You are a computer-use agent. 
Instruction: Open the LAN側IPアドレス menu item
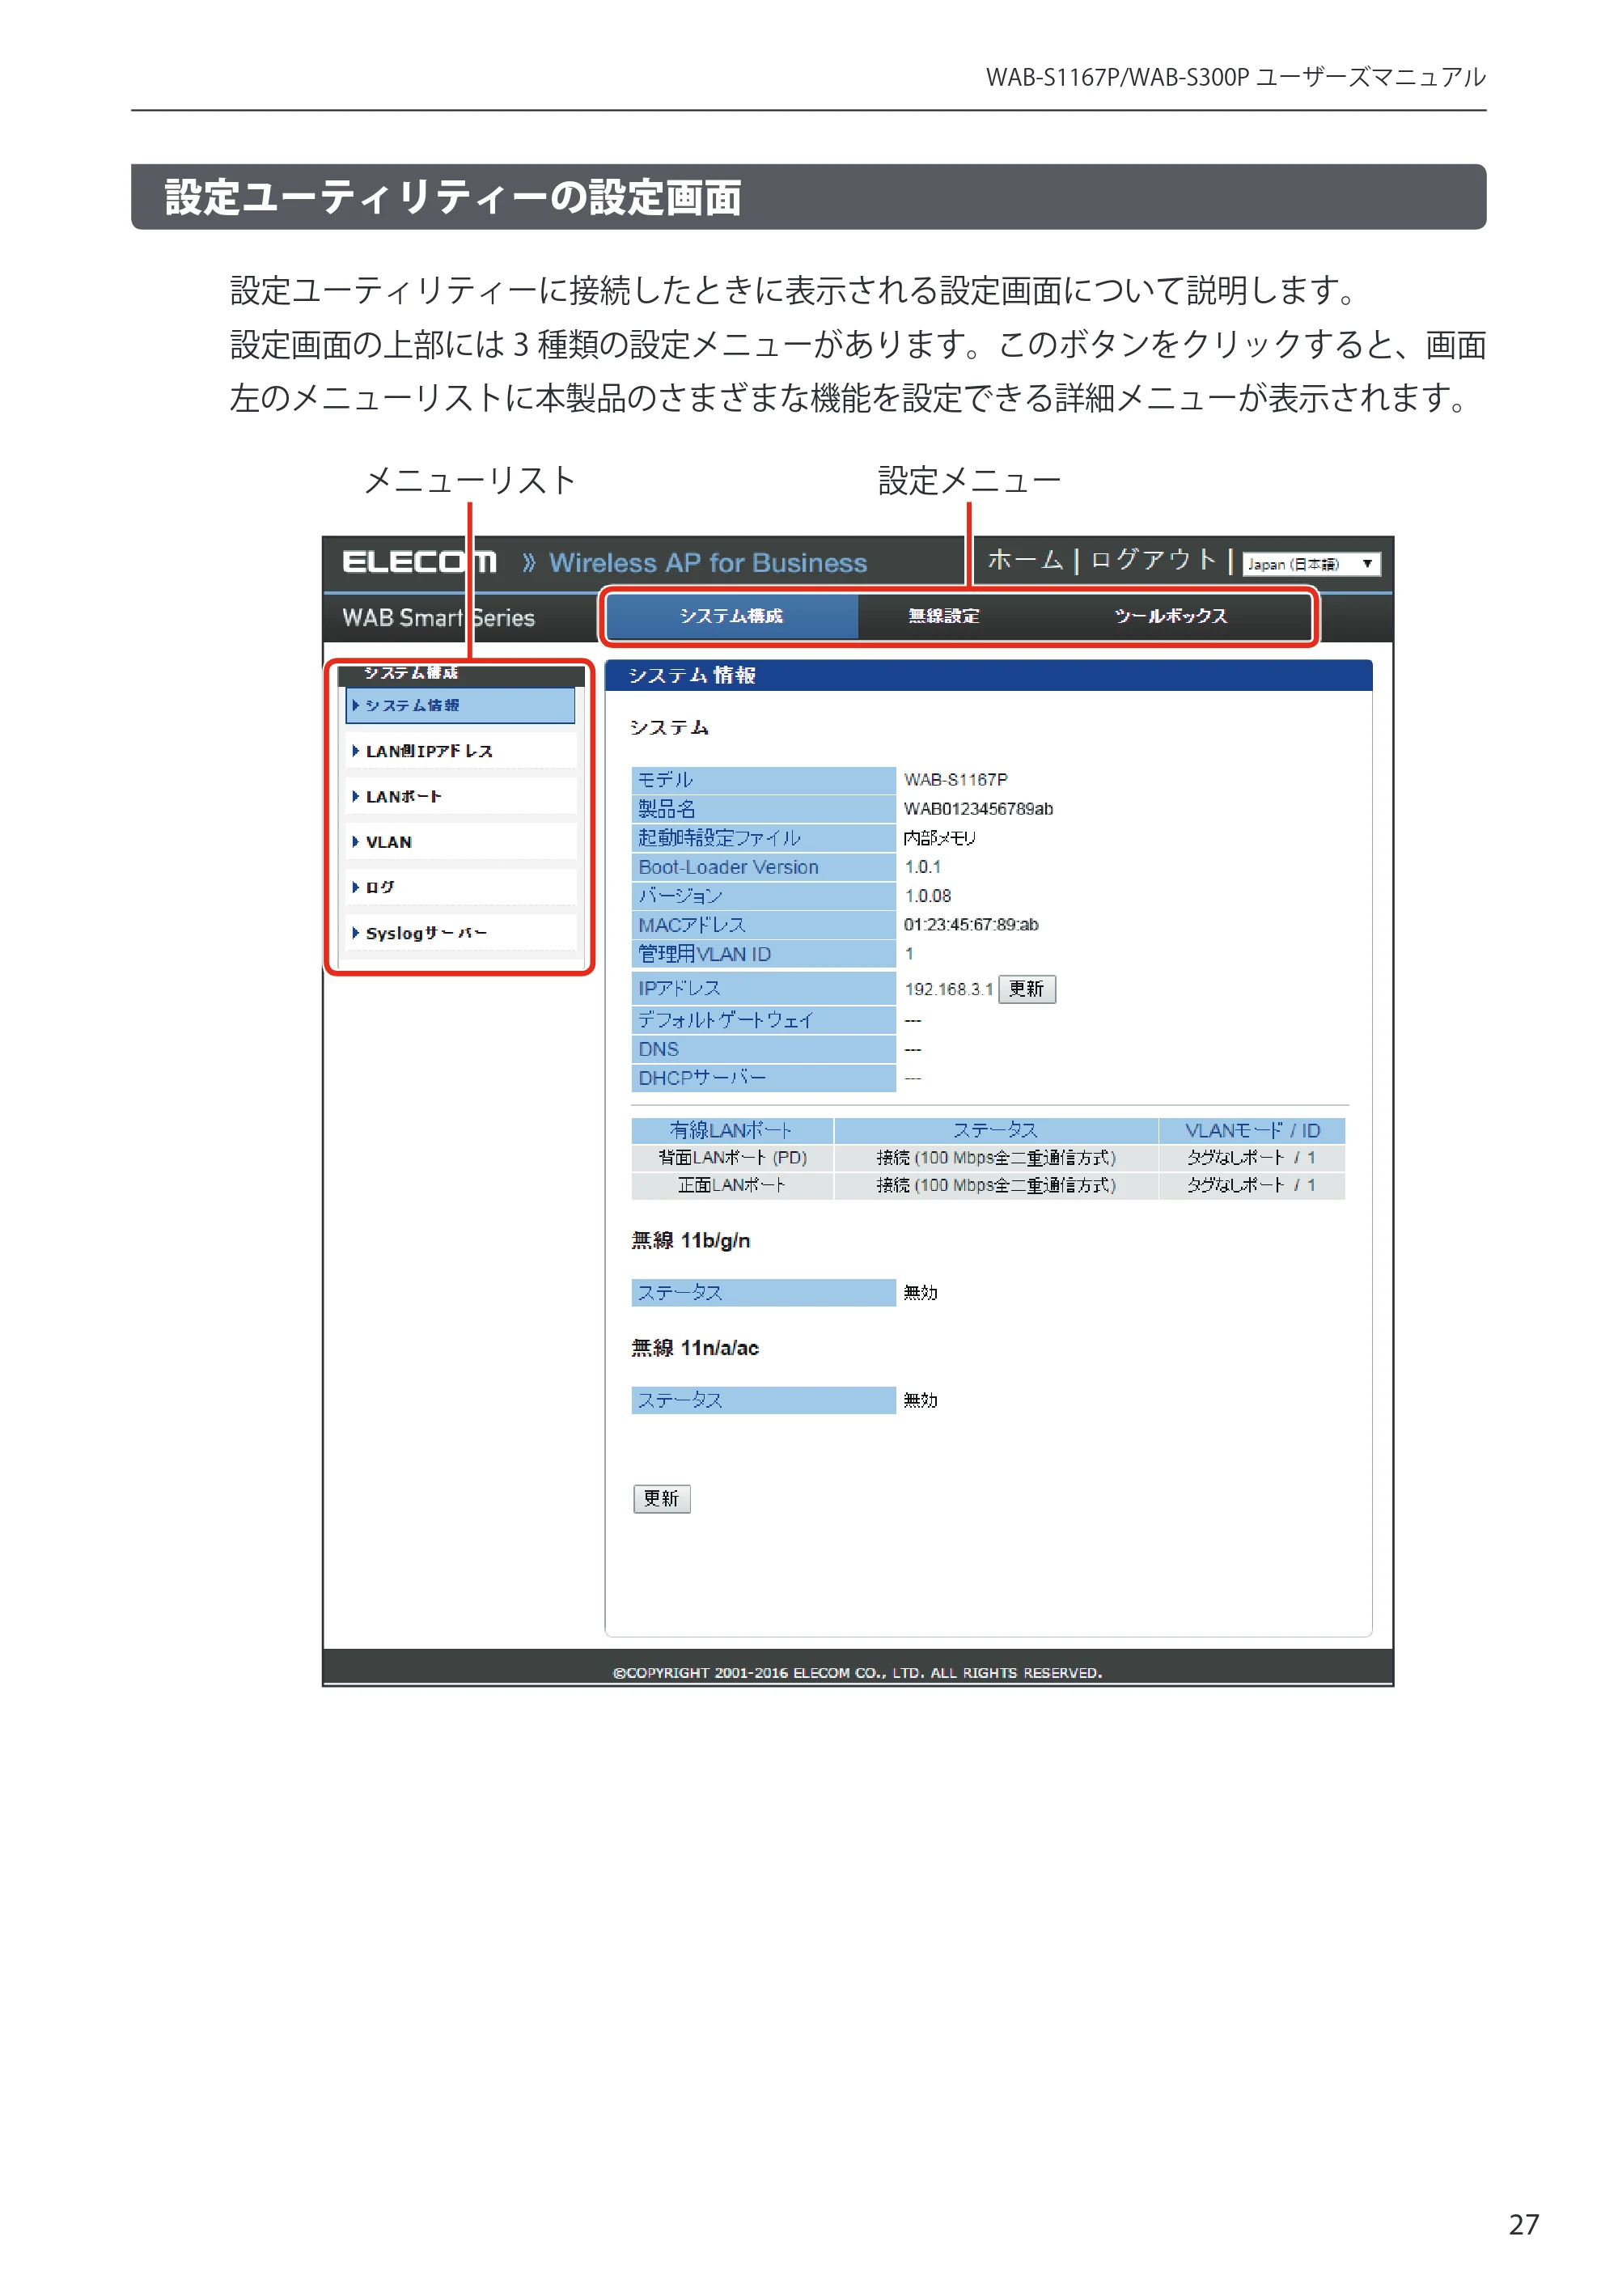(460, 751)
